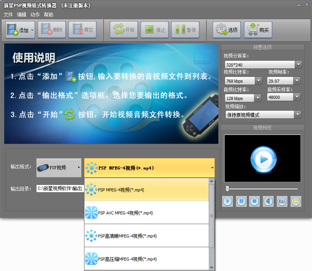
Task: Click the 购买 (Buy) shopping cart button
Action: point(258,30)
